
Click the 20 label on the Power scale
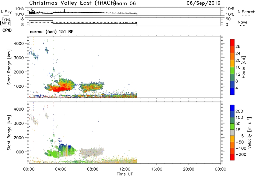click(238, 60)
